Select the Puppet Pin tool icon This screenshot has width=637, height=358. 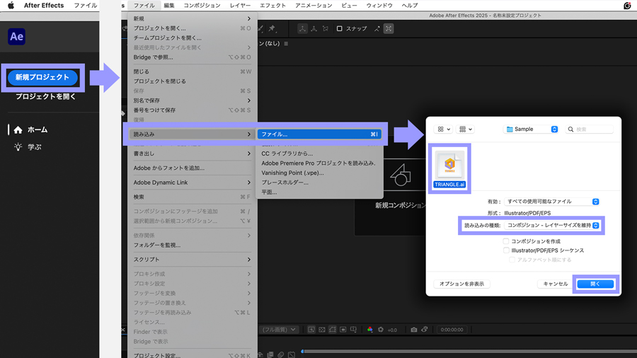(x=272, y=28)
